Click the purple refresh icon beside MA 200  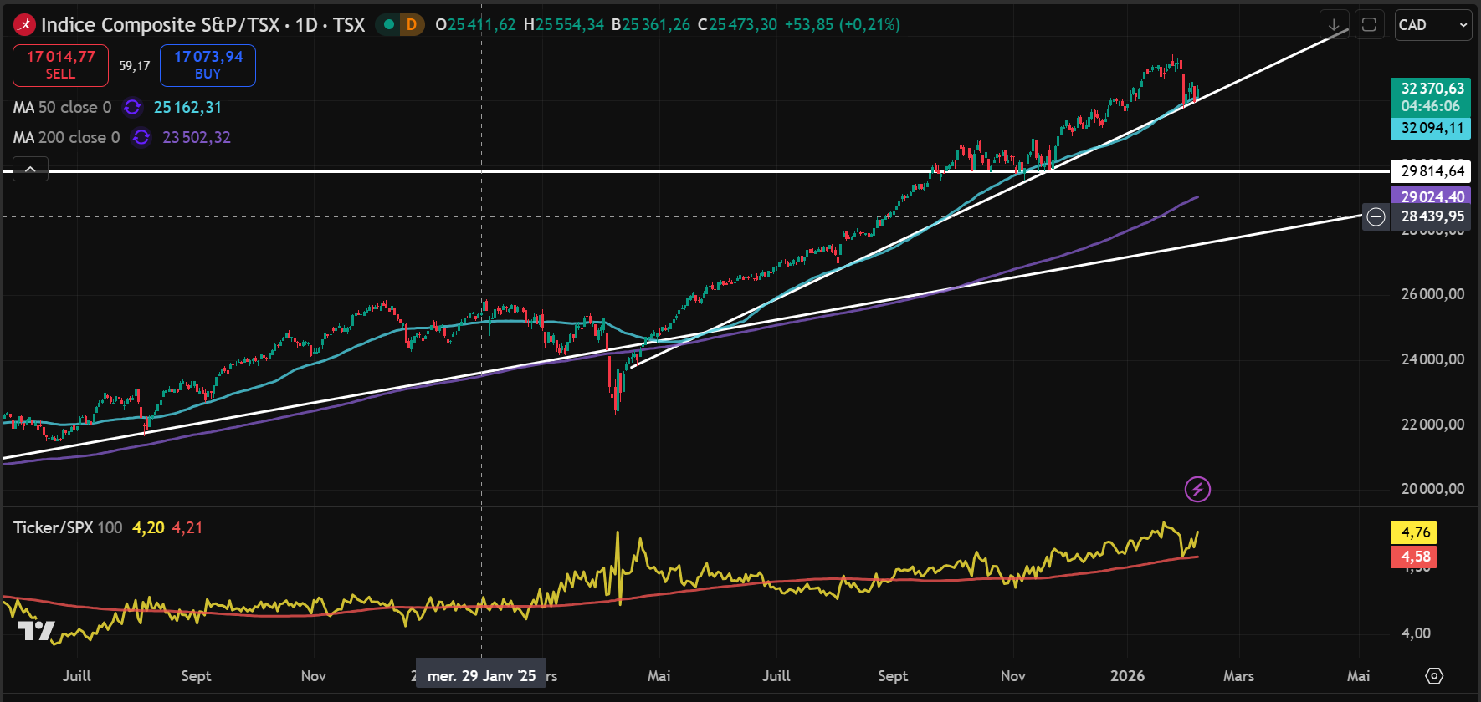(141, 137)
